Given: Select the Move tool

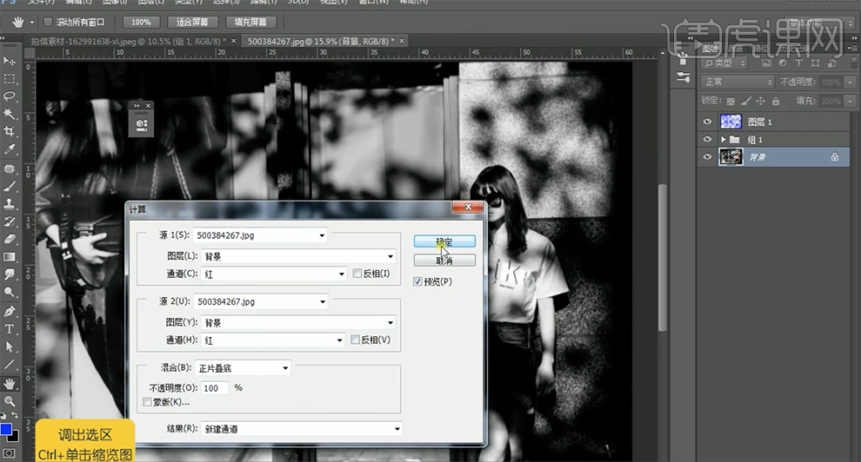Looking at the screenshot, I should point(10,61).
